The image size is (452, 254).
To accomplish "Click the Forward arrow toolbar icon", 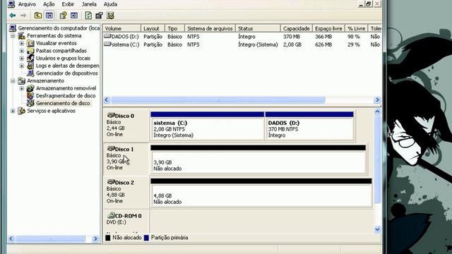I will (x=23, y=16).
